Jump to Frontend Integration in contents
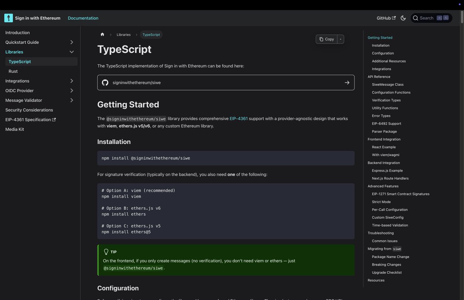This screenshot has height=300, width=464. point(384,139)
